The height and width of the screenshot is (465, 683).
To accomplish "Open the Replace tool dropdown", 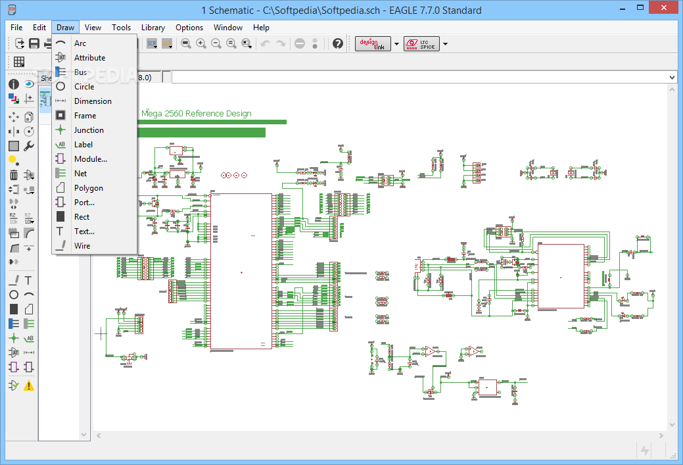I will (29, 189).
